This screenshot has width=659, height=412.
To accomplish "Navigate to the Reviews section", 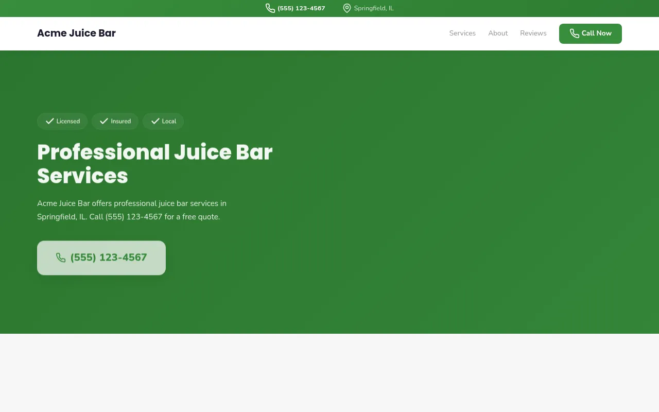I will point(533,33).
